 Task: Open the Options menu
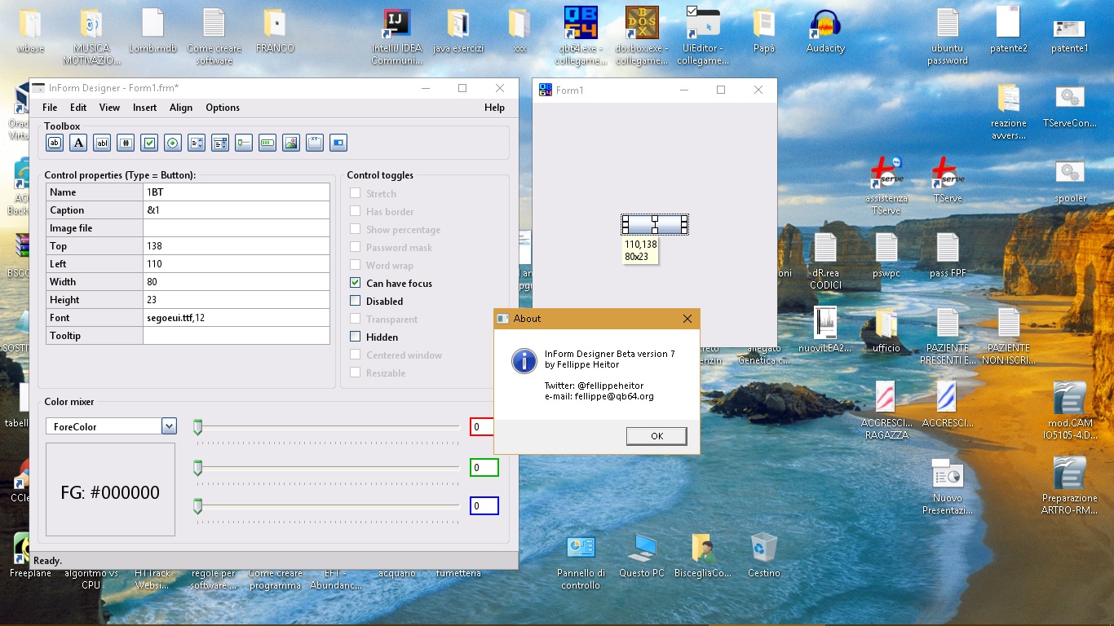223,108
